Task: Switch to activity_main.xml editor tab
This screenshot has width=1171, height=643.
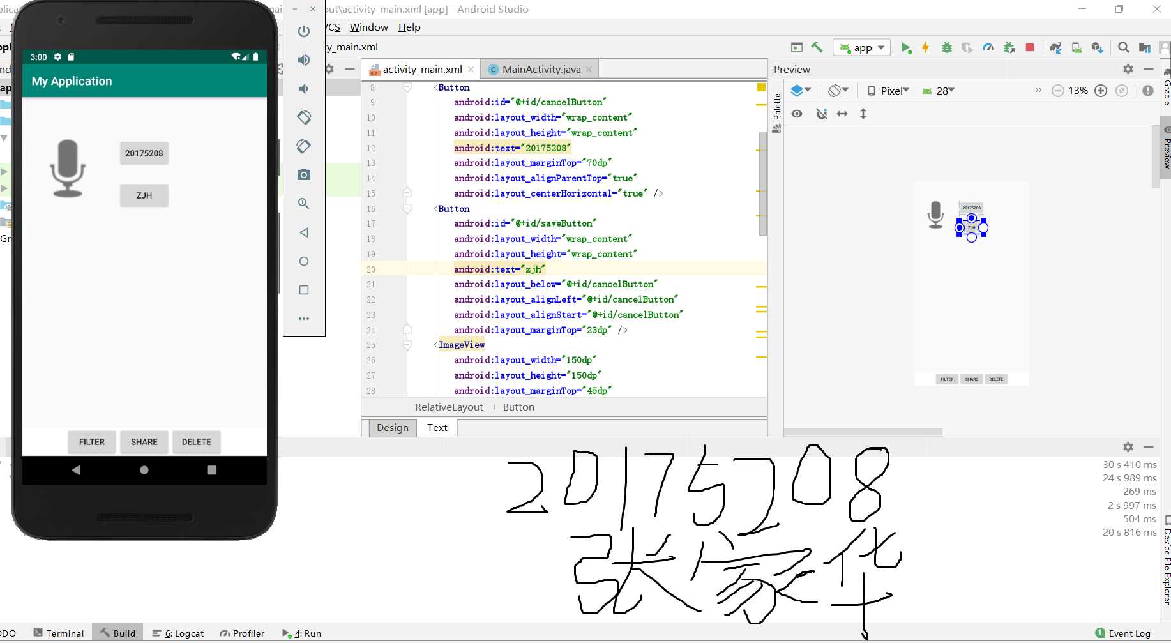Action: click(421, 69)
